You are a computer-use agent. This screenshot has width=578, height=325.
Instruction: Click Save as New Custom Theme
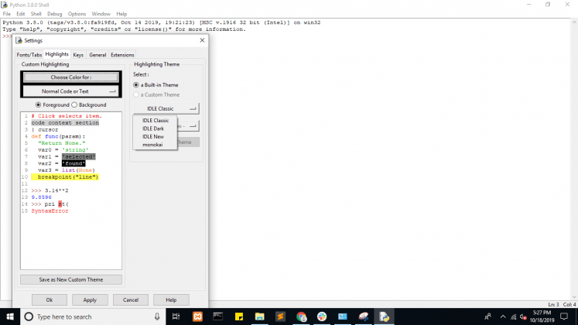point(70,279)
